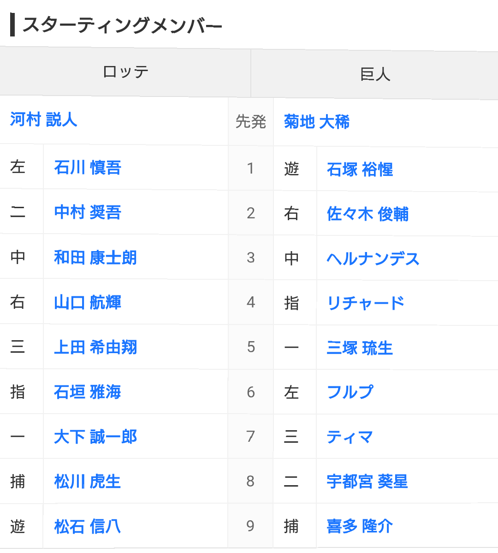Click first baseman 三塚 琉生
The height and width of the screenshot is (553, 498).
360,348
